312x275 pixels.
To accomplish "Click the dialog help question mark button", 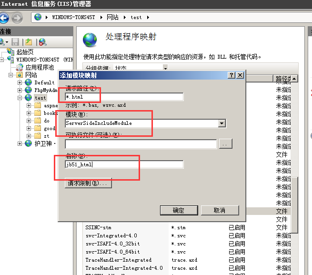I will 231,75.
